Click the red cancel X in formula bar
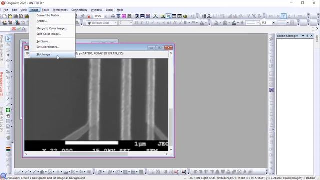Viewport: 320px width, 180px height. 14,29
